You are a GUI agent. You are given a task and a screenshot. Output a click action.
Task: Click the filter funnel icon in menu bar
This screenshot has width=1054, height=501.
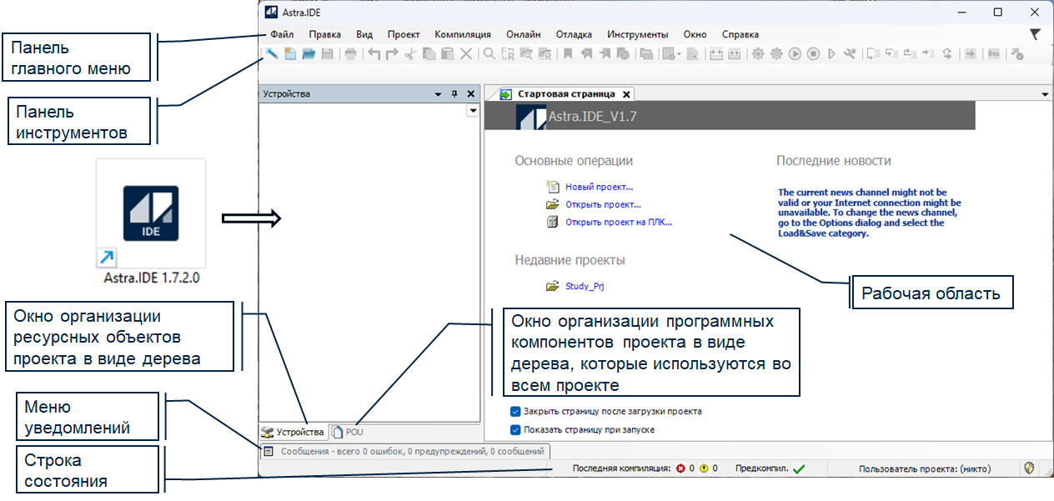[1035, 35]
